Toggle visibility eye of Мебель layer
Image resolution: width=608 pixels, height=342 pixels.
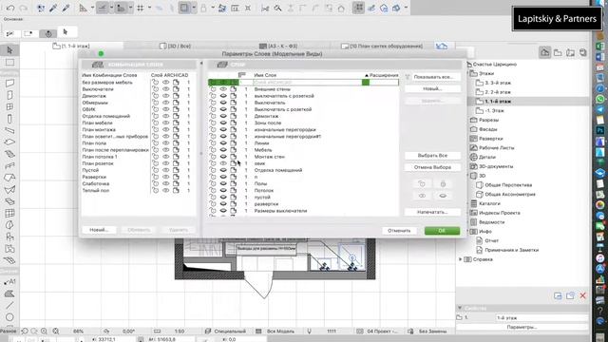[x=223, y=150]
